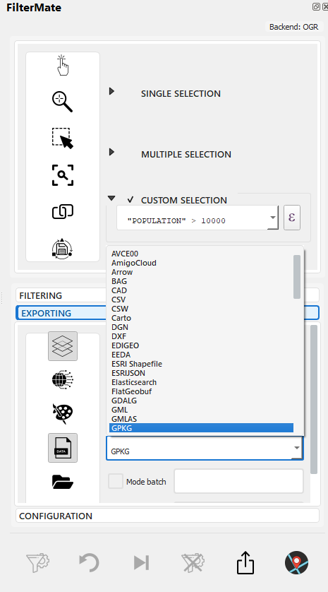328x592 pixels.
Task: Click the Mode batch text field
Action: point(238,481)
